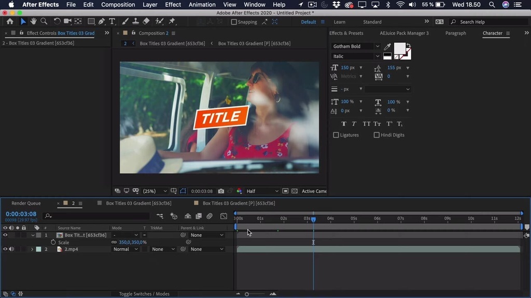531x298 pixels.
Task: Take a snapshot with the camera icon
Action: click(221, 191)
